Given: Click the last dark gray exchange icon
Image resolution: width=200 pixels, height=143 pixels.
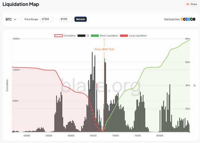Looking at the screenshot, I should [194, 19].
